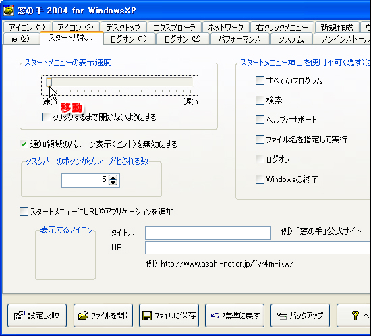Click the 表示するアイコン preview box
Image resolution: width=371 pixels, height=336 pixels.
[65, 255]
